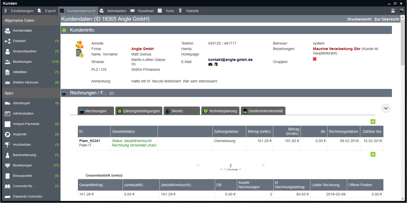Click the green Kundeninfo status dot
Screen dimensions: 407x203
click(x=64, y=30)
